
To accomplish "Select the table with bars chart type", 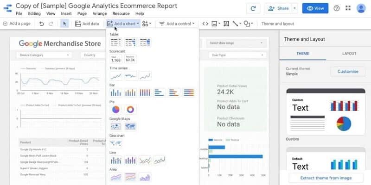I will tap(130, 43).
